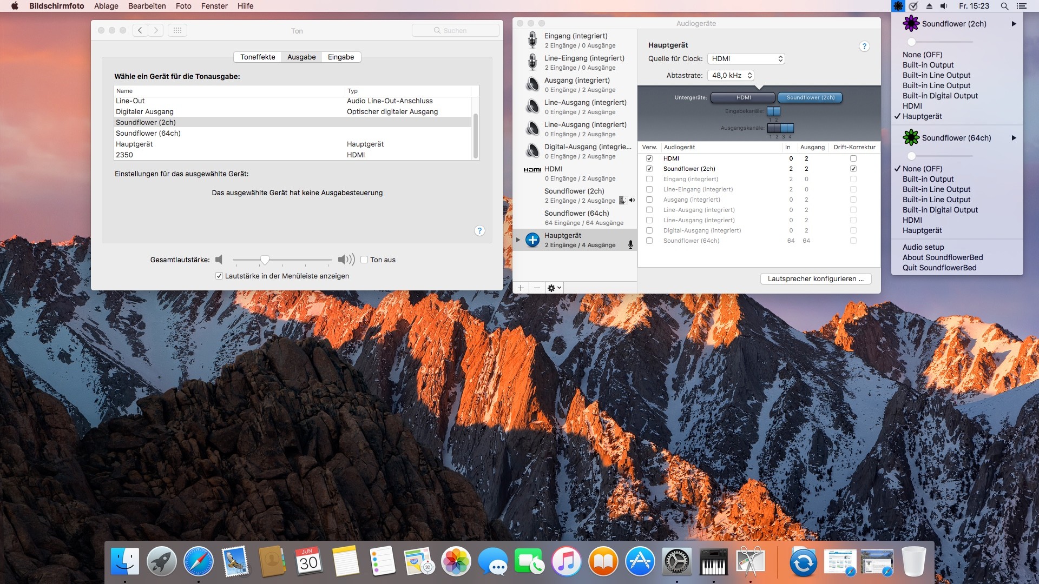Adjust the Gesamtlautstärke volume slider
This screenshot has height=584, width=1039.
tap(265, 260)
